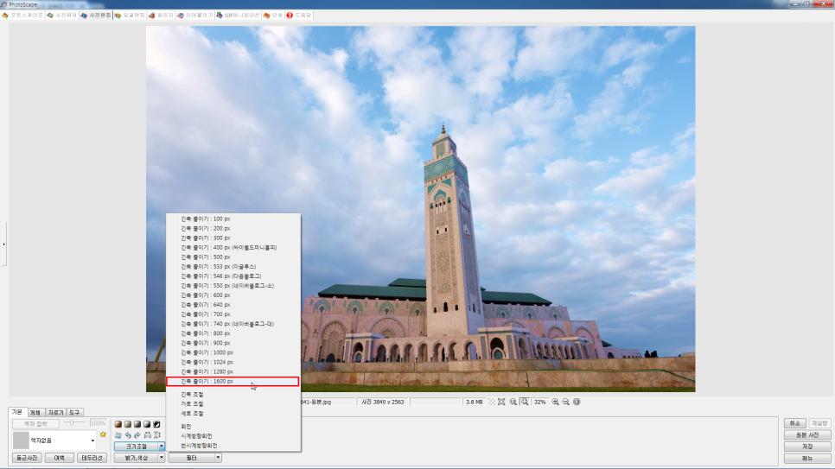Click the horizontal mirror flip icon
The height and width of the screenshot is (469, 835).
pyautogui.click(x=147, y=435)
